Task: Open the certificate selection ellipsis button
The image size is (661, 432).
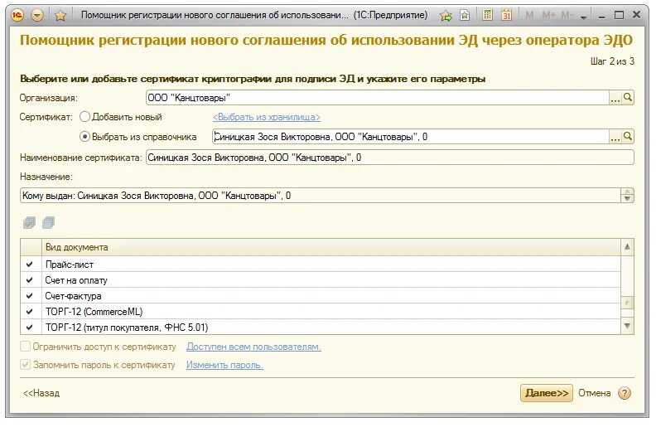Action: (615, 137)
